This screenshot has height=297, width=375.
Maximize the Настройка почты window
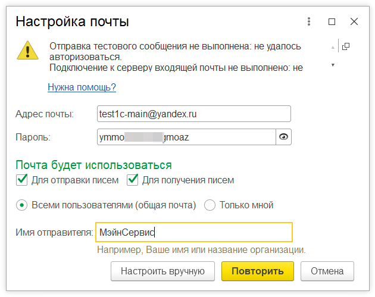332,22
